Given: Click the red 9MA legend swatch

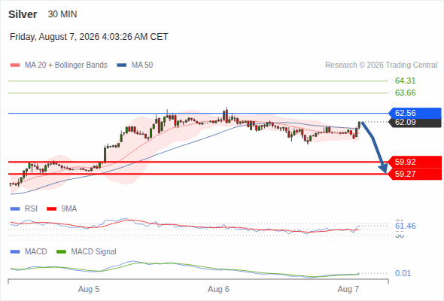Looking at the screenshot, I should point(51,209).
